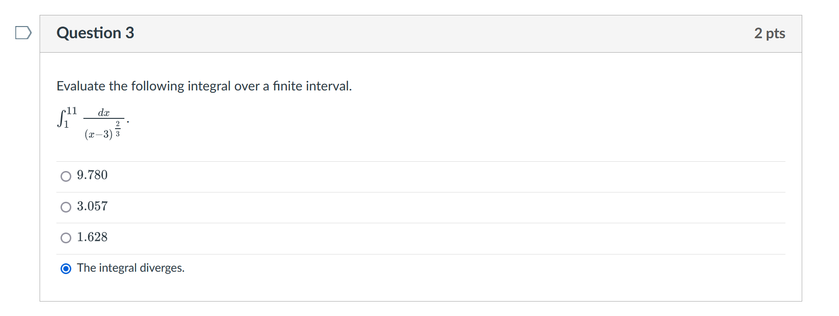
Task: Click the text '3.057' answer label
Action: click(x=92, y=206)
